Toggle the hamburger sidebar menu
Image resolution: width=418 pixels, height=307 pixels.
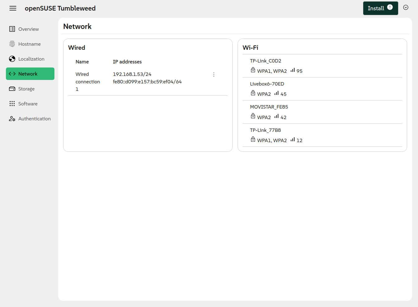pos(13,8)
